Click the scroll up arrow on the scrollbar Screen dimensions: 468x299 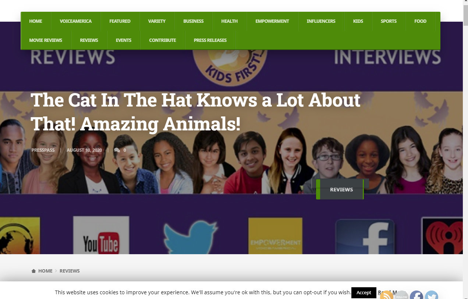click(x=465, y=3)
